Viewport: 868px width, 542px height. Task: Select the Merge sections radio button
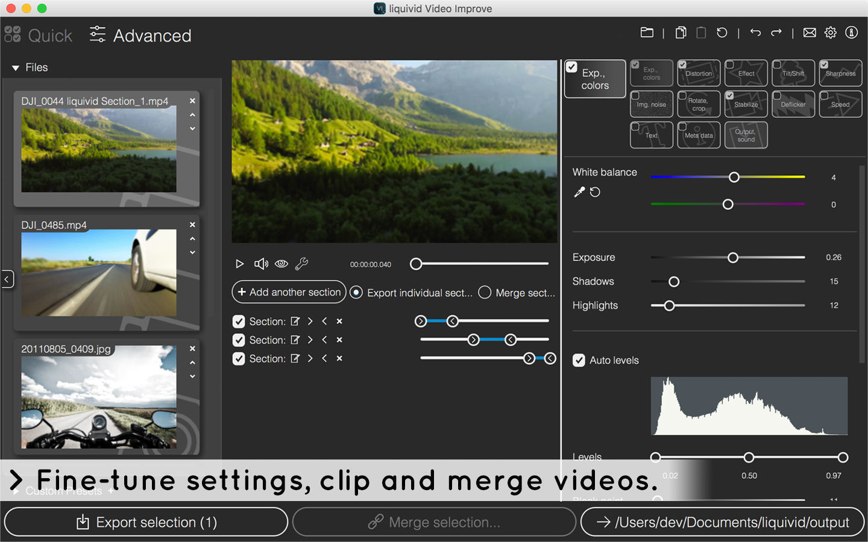(x=485, y=292)
